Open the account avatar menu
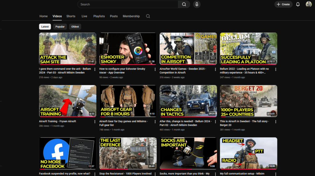Viewport: 315px width, 176px height. tap(309, 4)
